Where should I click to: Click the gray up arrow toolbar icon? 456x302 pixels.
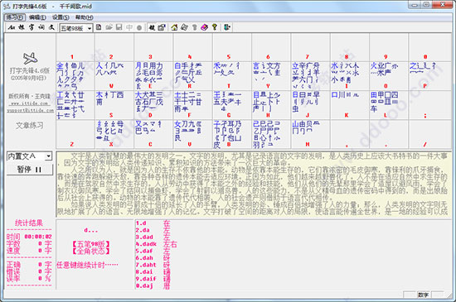click(195, 27)
